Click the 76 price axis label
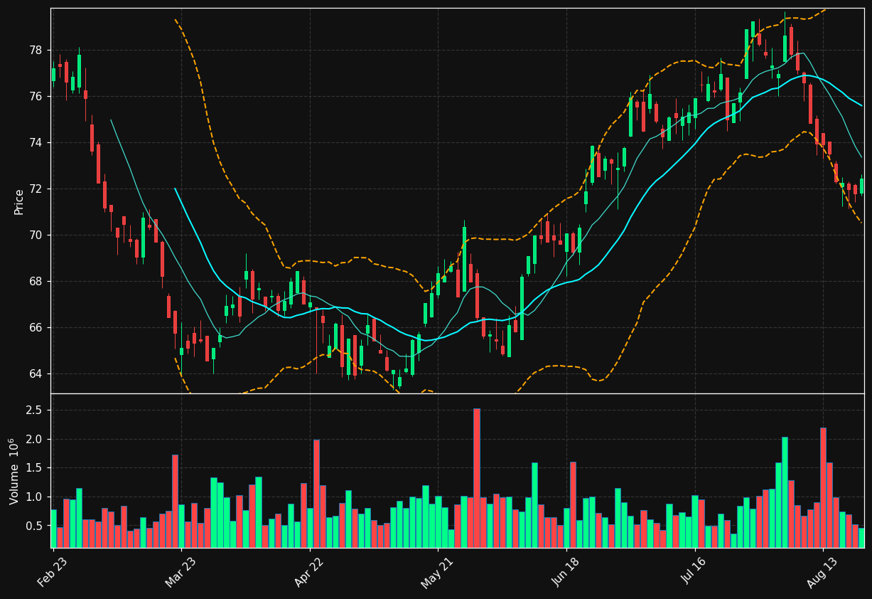The height and width of the screenshot is (599, 872). (36, 97)
